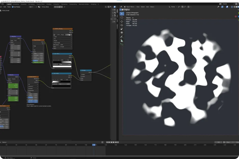Select the Select Box tool in viewport
The height and width of the screenshot is (159, 239).
tap(122, 14)
